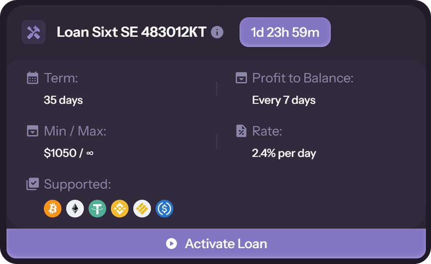Select the BUSD coin icon
The image size is (431, 264).
[x=142, y=209]
